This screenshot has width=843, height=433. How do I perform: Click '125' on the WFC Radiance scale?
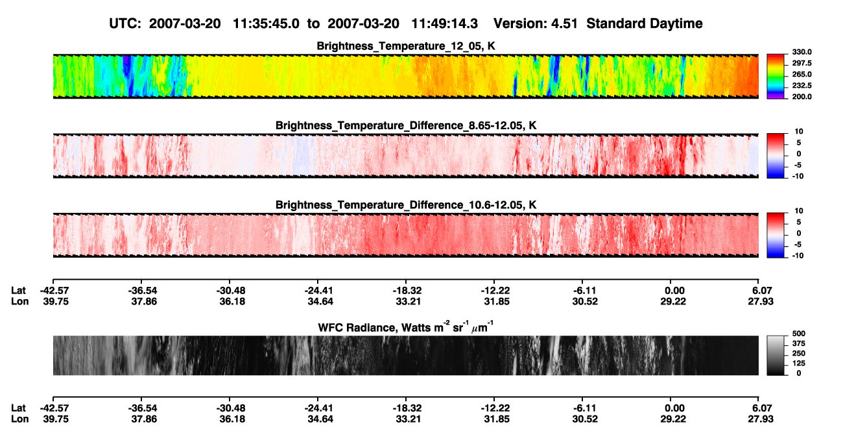[x=800, y=363]
